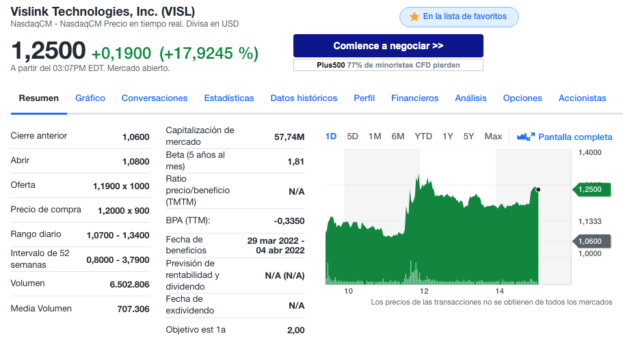Viewport: 623px width, 351px height.
Task: Select YTD chart range
Action: coord(423,137)
